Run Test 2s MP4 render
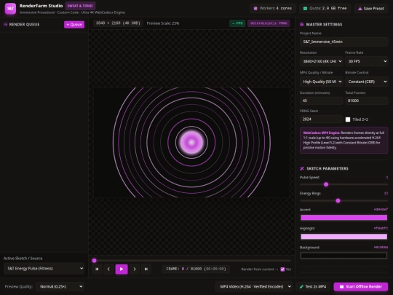 coord(313,286)
